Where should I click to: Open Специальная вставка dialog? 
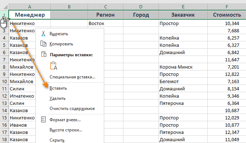(x=72, y=77)
